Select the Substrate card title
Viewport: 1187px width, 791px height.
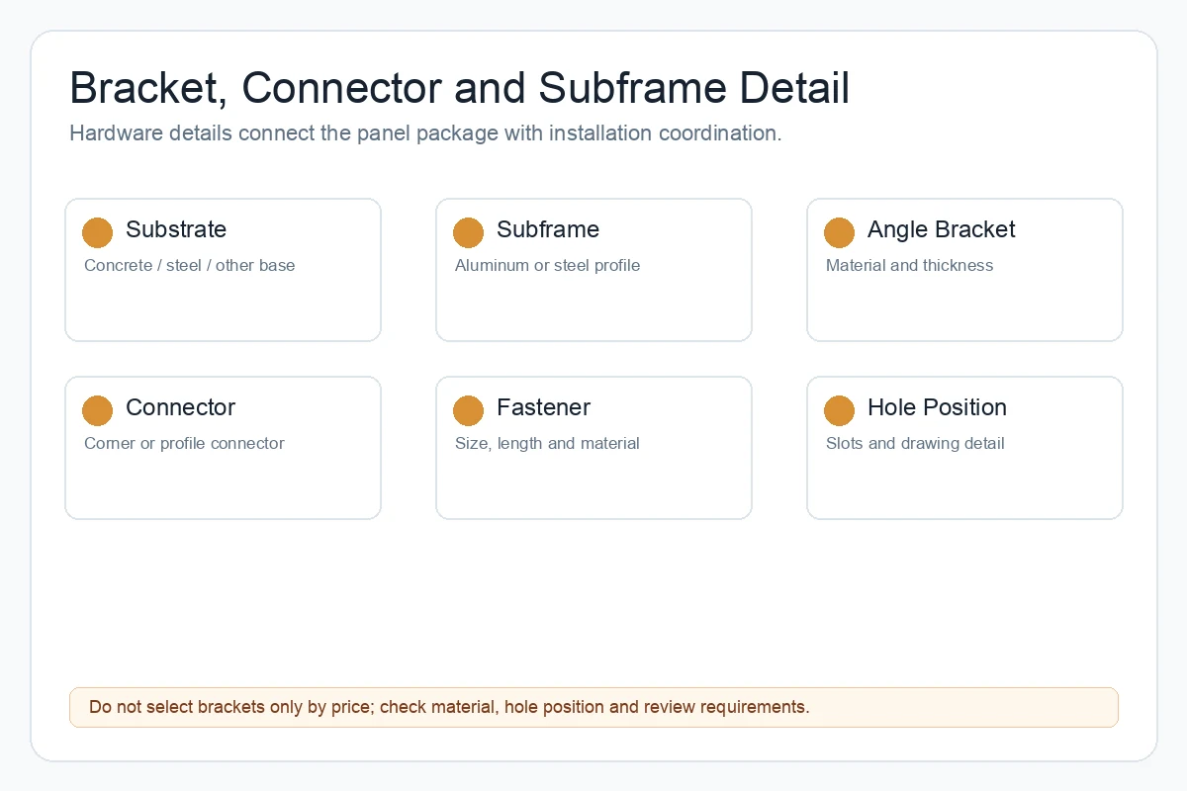176,229
